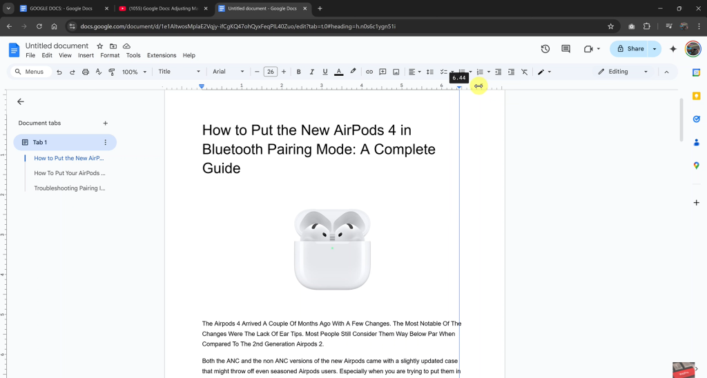Open the zoom level 100% dropdown
707x378 pixels.
pos(135,72)
